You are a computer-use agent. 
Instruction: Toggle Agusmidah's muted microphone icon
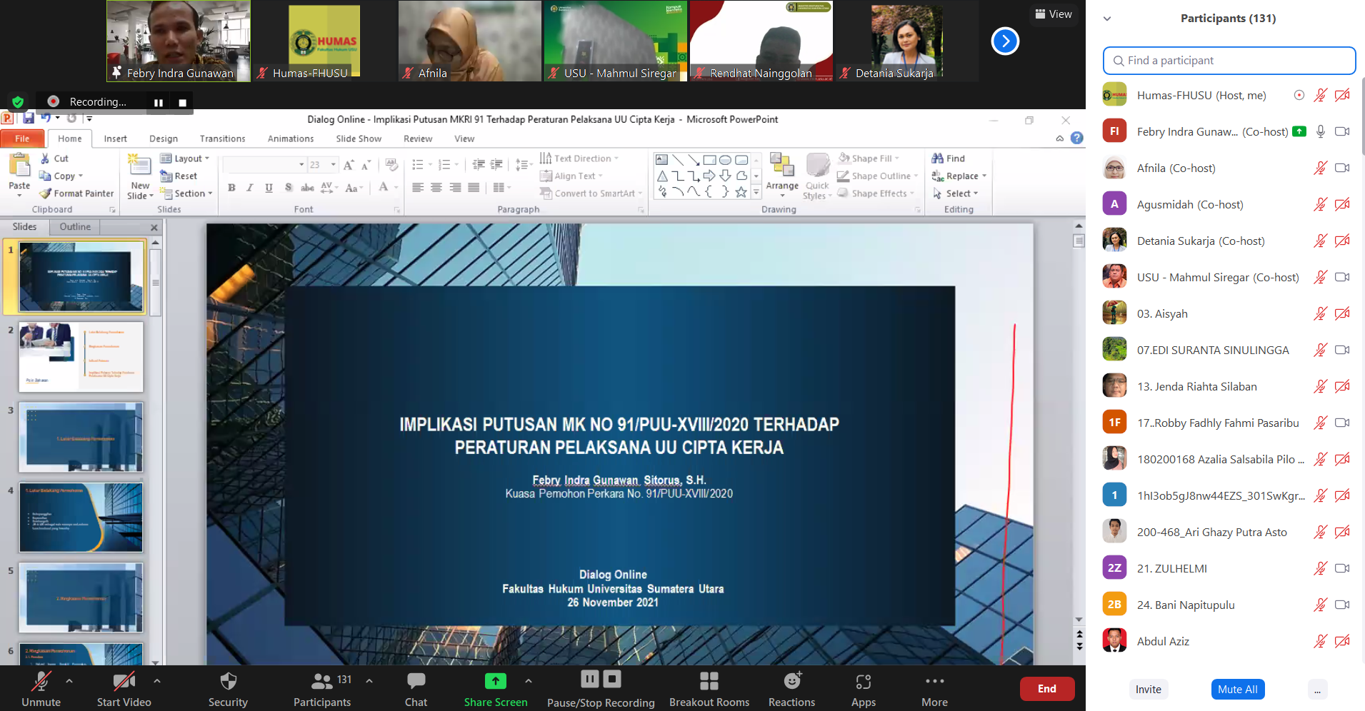(x=1321, y=204)
